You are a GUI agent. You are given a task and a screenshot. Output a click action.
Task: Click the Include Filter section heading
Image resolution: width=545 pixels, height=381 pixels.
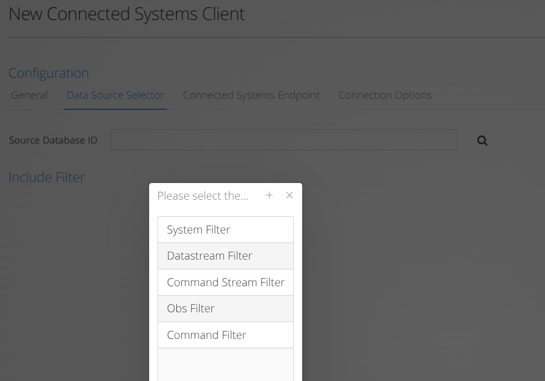coord(47,177)
